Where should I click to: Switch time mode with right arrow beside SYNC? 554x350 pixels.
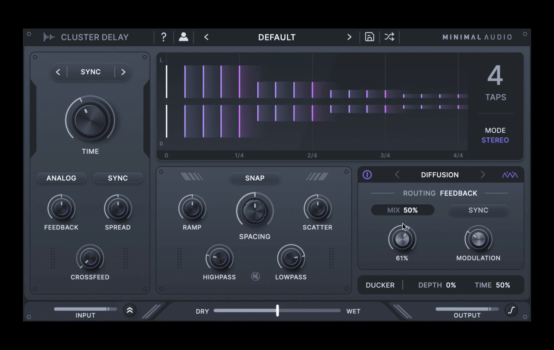pos(123,72)
